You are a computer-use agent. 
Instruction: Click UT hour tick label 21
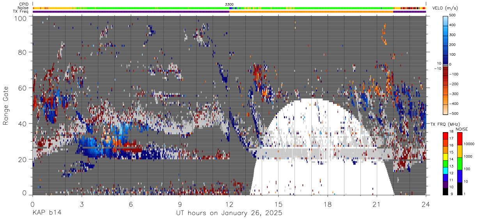point(377,204)
